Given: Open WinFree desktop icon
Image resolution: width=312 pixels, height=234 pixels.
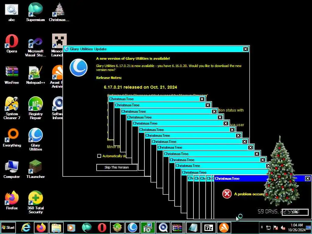Looking at the screenshot, I should (12, 75).
